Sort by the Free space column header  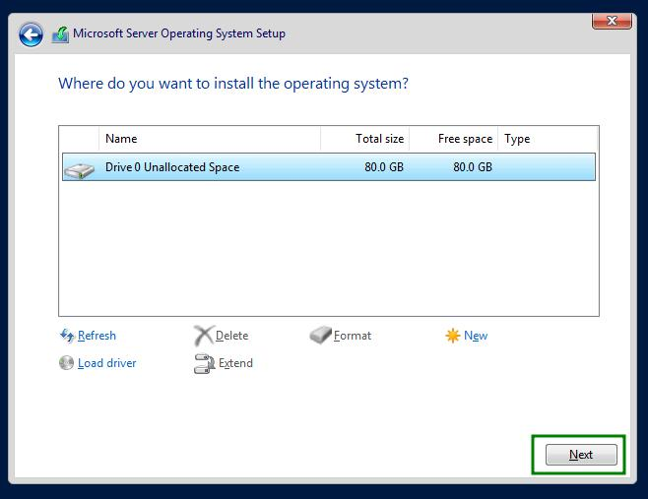pos(453,139)
